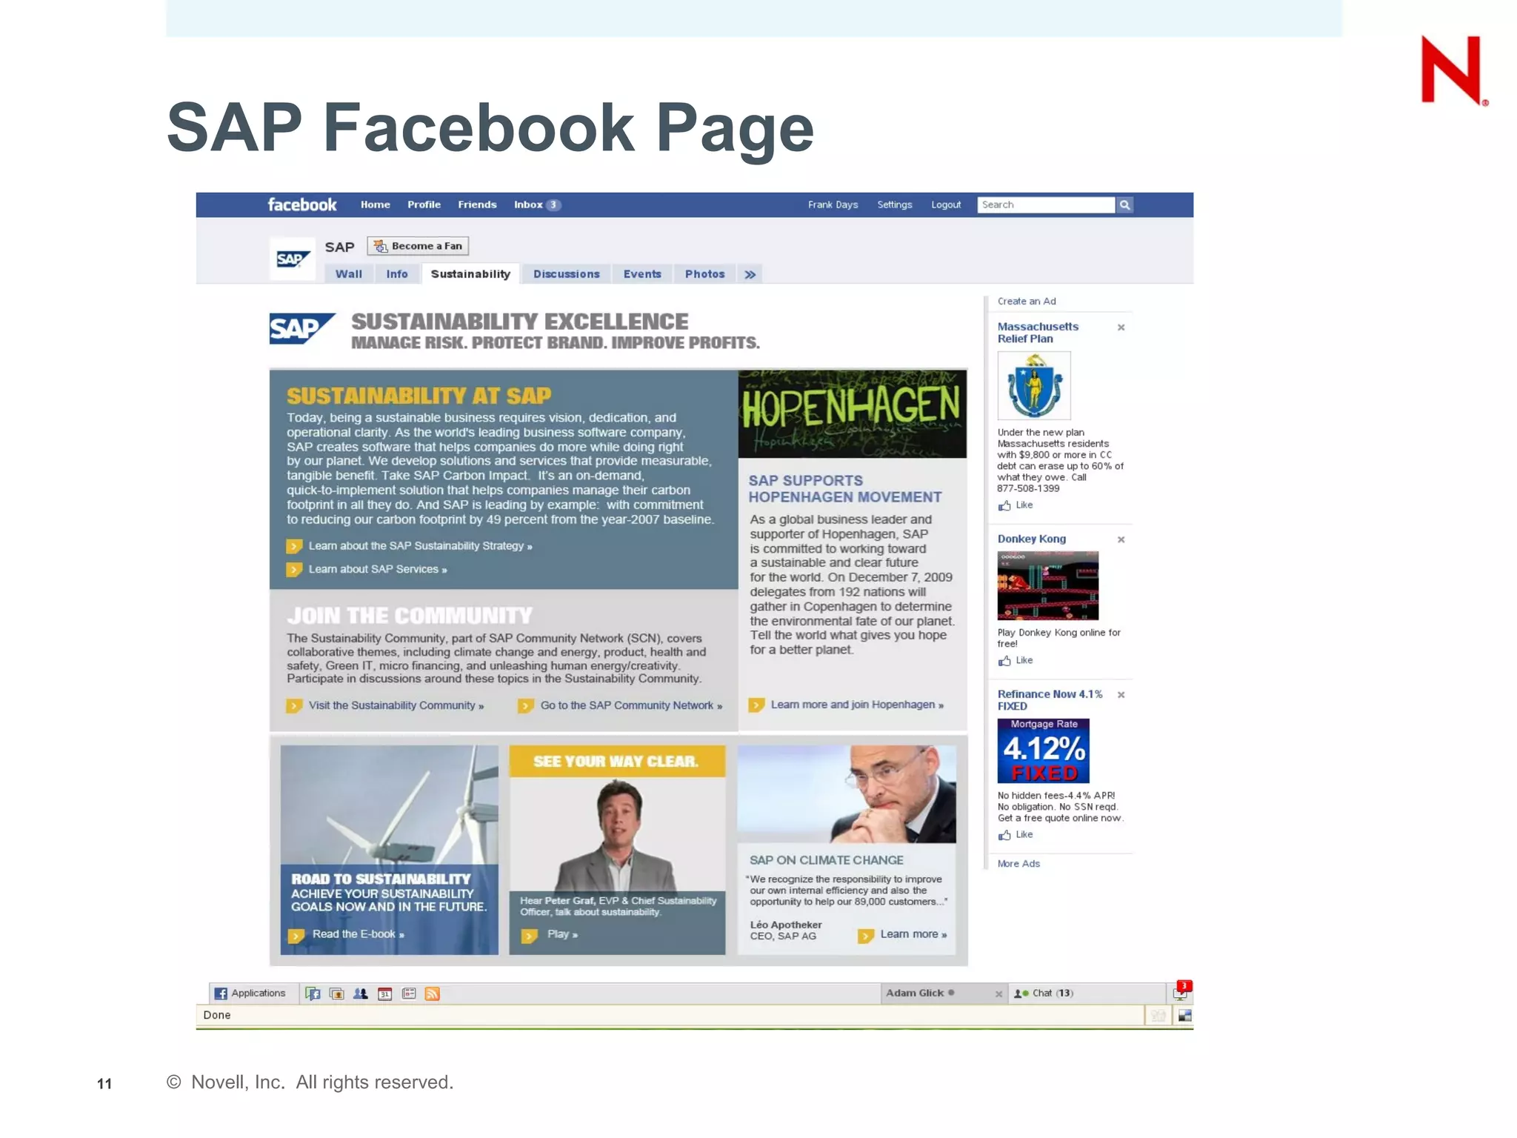
Task: Open Profile from the header
Action: coord(424,204)
